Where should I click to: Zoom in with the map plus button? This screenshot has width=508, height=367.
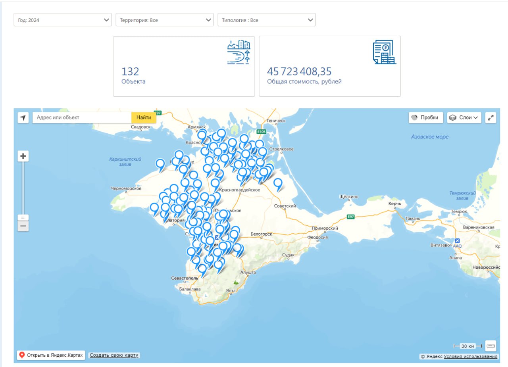click(23, 156)
